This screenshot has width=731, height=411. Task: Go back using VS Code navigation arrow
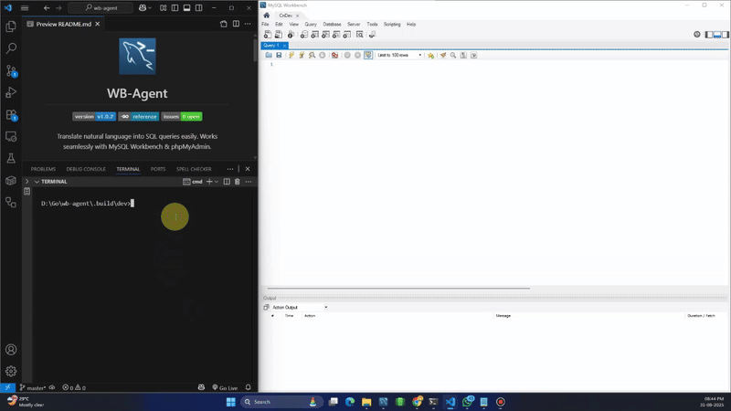[x=47, y=8]
